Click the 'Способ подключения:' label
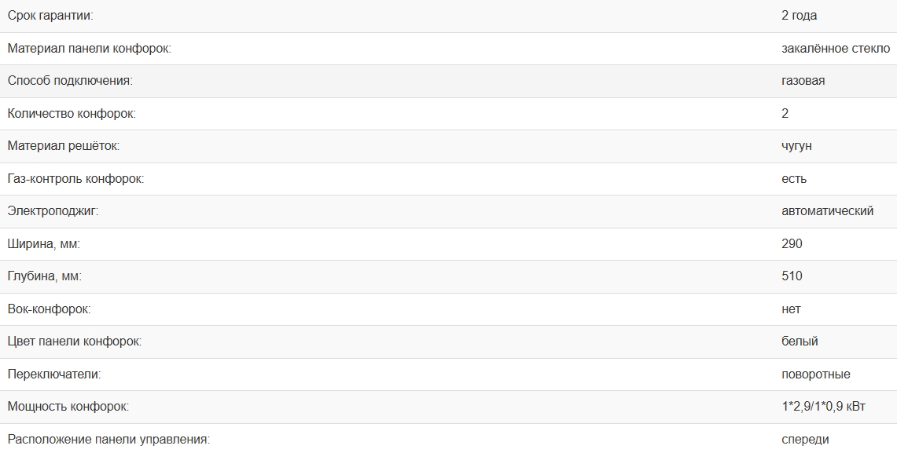 click(x=70, y=81)
